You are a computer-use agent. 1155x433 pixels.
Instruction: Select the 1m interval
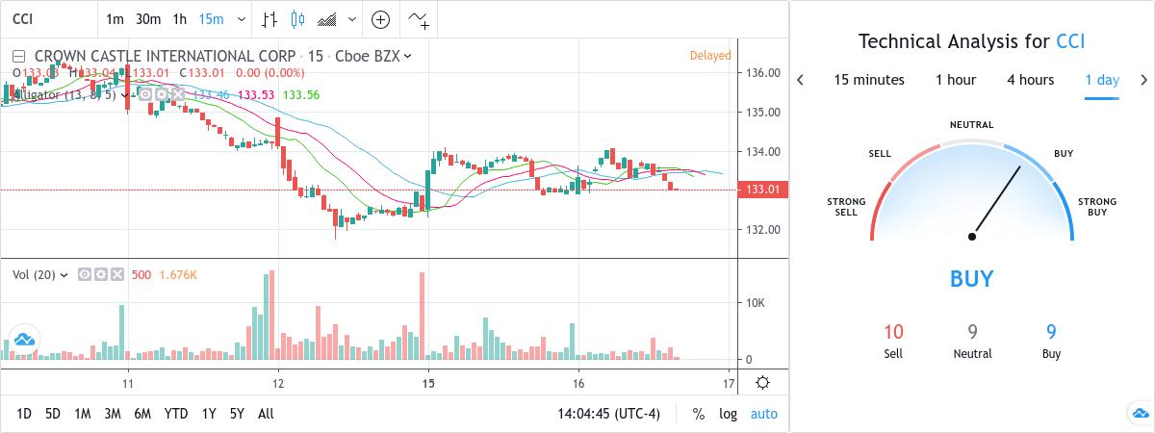coord(115,19)
